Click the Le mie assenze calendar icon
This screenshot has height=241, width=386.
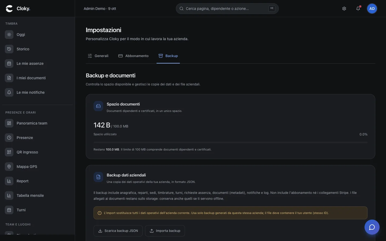9,63
